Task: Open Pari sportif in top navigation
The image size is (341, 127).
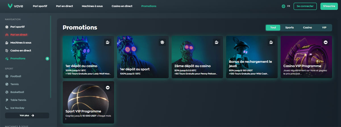Action: click(x=40, y=6)
